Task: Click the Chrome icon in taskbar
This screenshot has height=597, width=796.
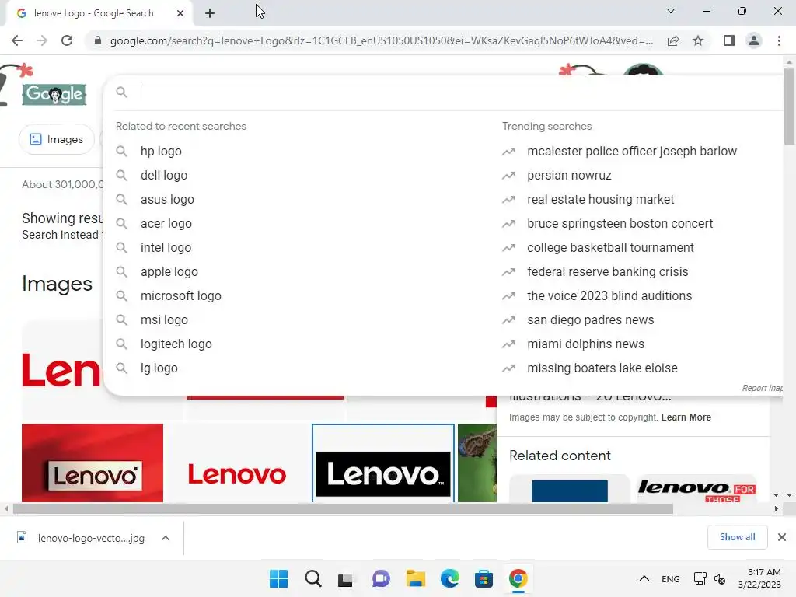Action: (x=518, y=578)
